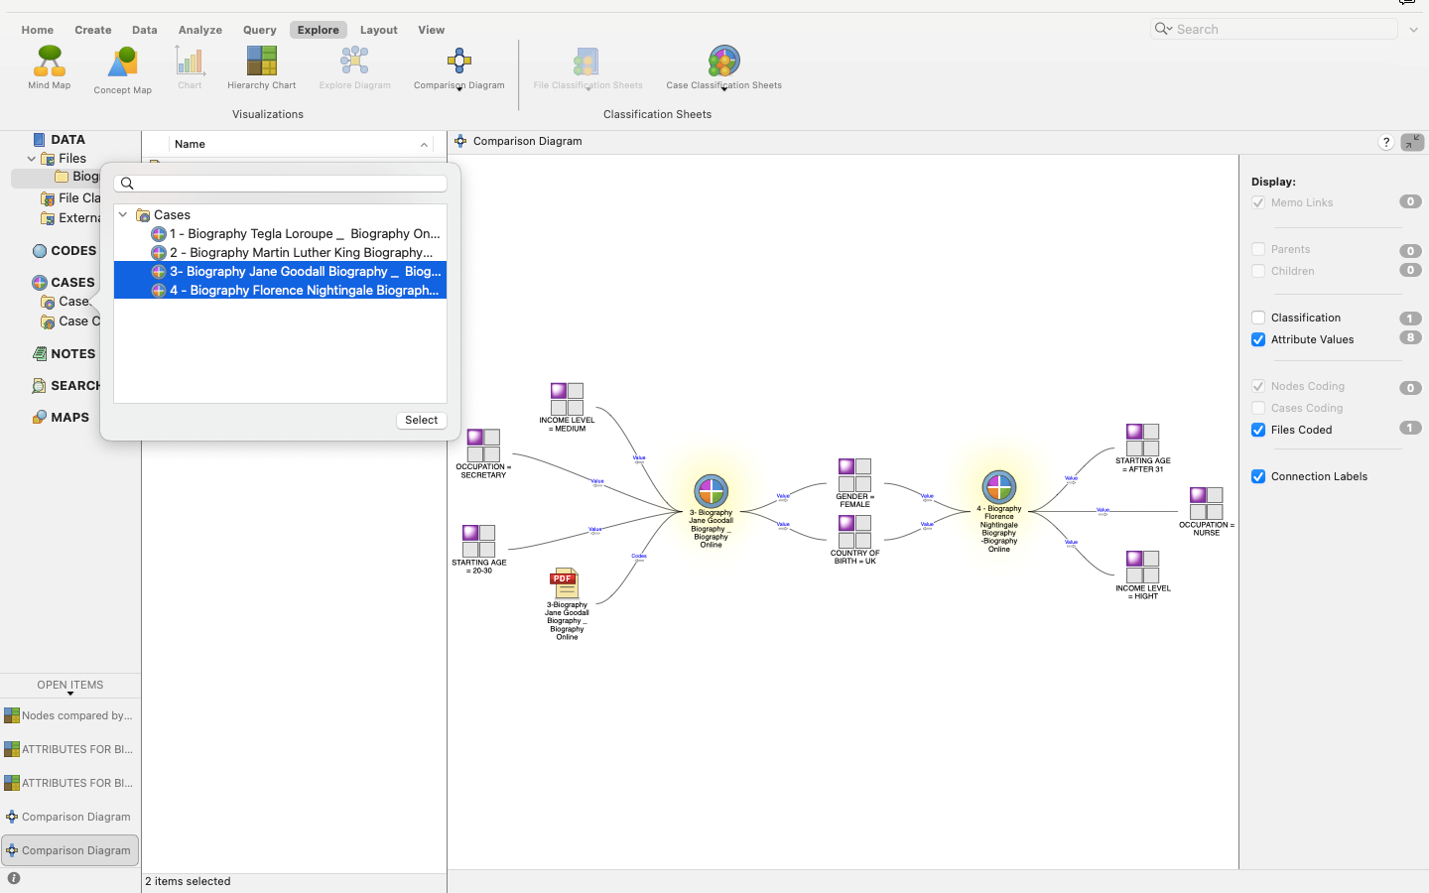Click the Select button in popup
Image resolution: width=1429 pixels, height=893 pixels.
pyautogui.click(x=421, y=420)
